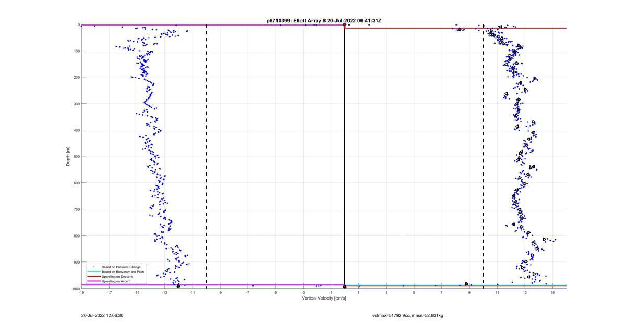Click the dark red line sample in legend
The image size is (626, 324).
pyautogui.click(x=93, y=277)
